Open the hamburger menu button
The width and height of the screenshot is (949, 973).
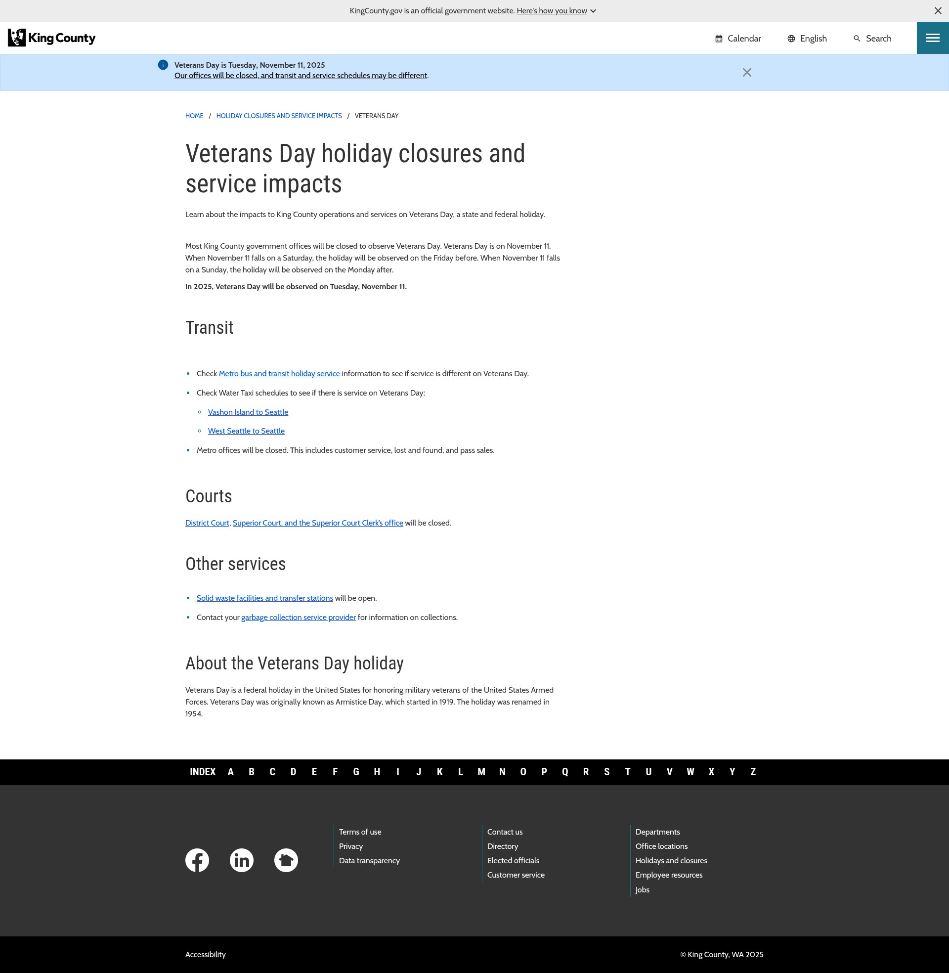[x=933, y=38]
